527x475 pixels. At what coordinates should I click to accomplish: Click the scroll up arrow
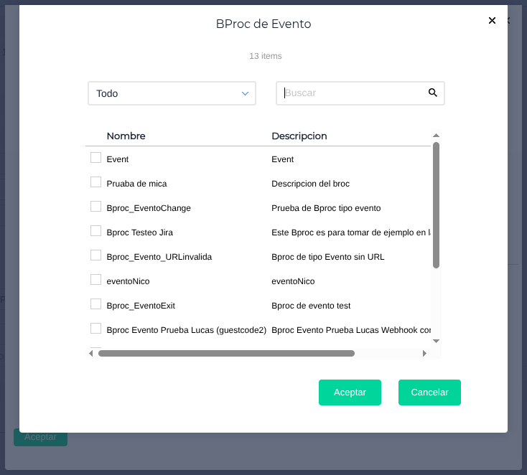(x=436, y=136)
